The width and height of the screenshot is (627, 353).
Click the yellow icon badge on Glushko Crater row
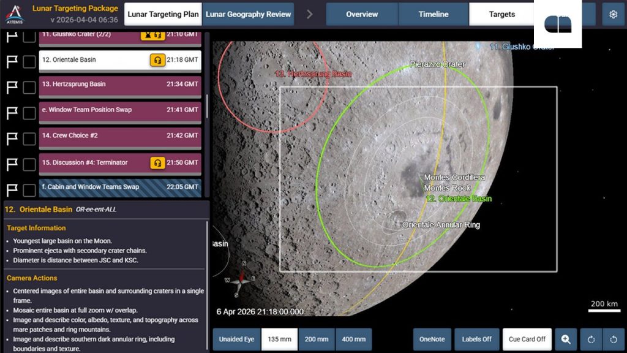click(152, 35)
